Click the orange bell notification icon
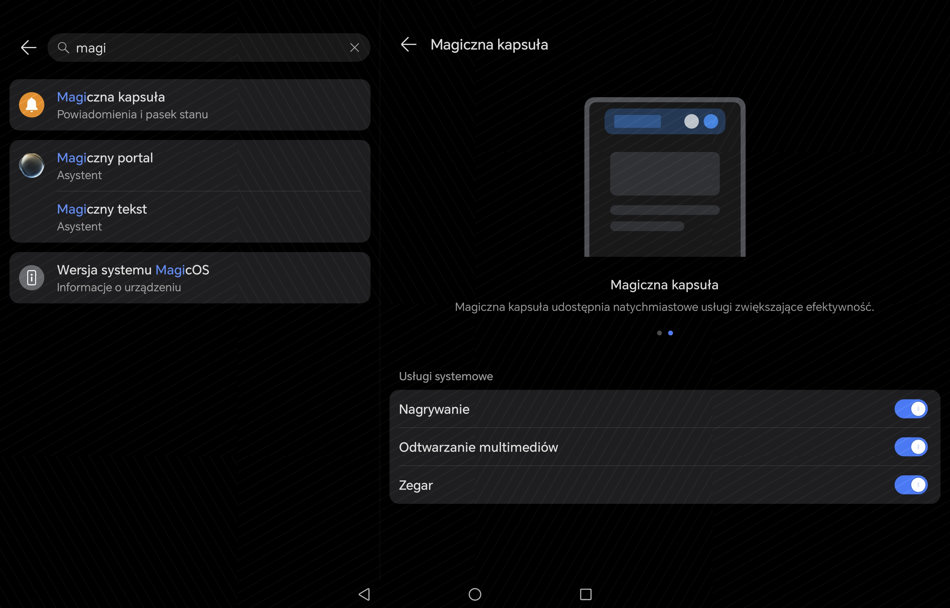Image resolution: width=950 pixels, height=608 pixels. click(x=32, y=105)
